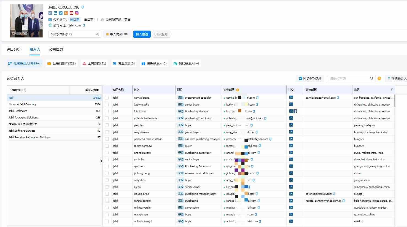This screenshot has height=227, width=407.
Task: Tick the checkbox for camila braga
Action: point(107,98)
